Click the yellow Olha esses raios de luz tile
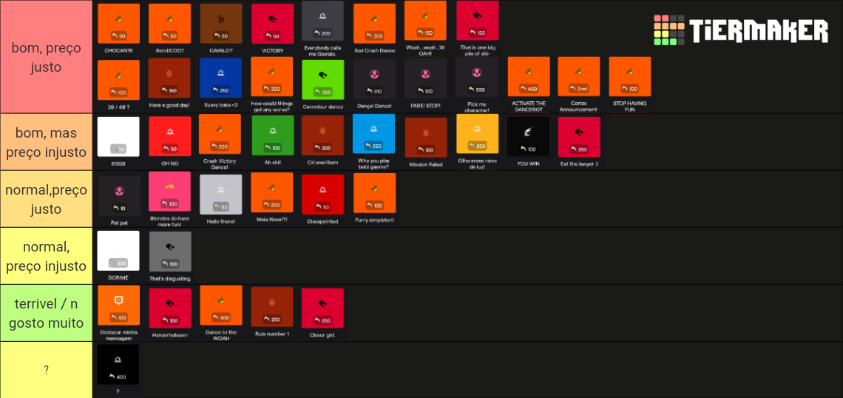Viewport: 843px width, 398px height. (478, 143)
